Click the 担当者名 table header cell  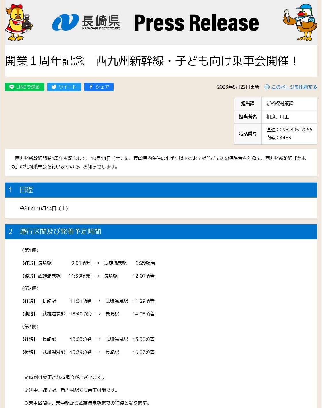tap(248, 117)
